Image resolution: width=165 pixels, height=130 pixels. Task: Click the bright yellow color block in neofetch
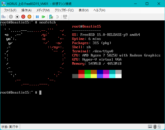click(x=94, y=76)
